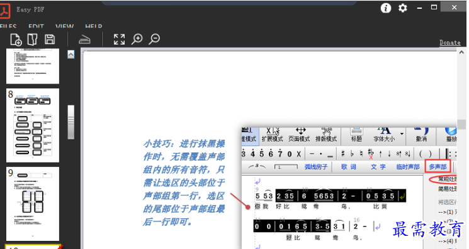Click the scanner icon in toolbar
Viewport: 469px width, 249px height.
coord(84,39)
